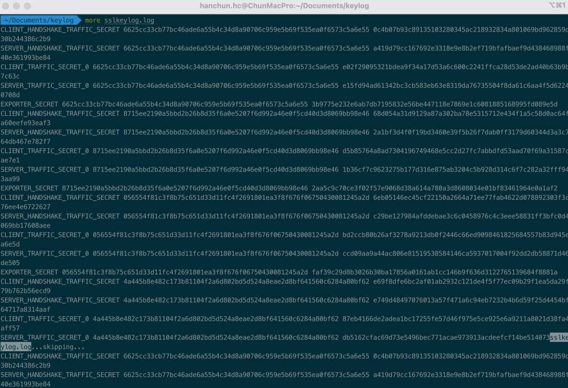Click the highlighted 'ylog.log' pager text
568x388 pixels.
tap(16, 347)
